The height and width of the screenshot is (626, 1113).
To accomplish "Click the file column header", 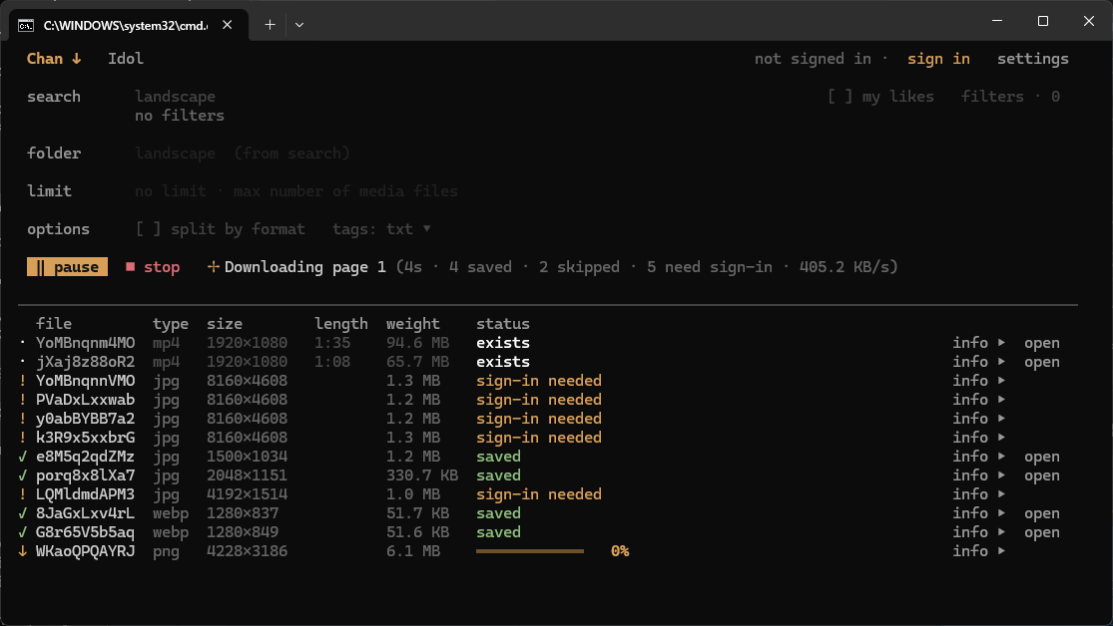I will pos(54,324).
